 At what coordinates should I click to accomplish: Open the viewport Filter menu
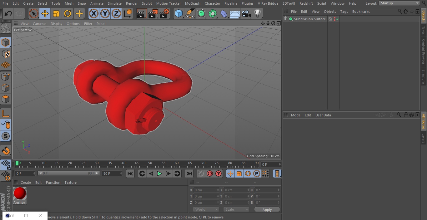point(88,24)
